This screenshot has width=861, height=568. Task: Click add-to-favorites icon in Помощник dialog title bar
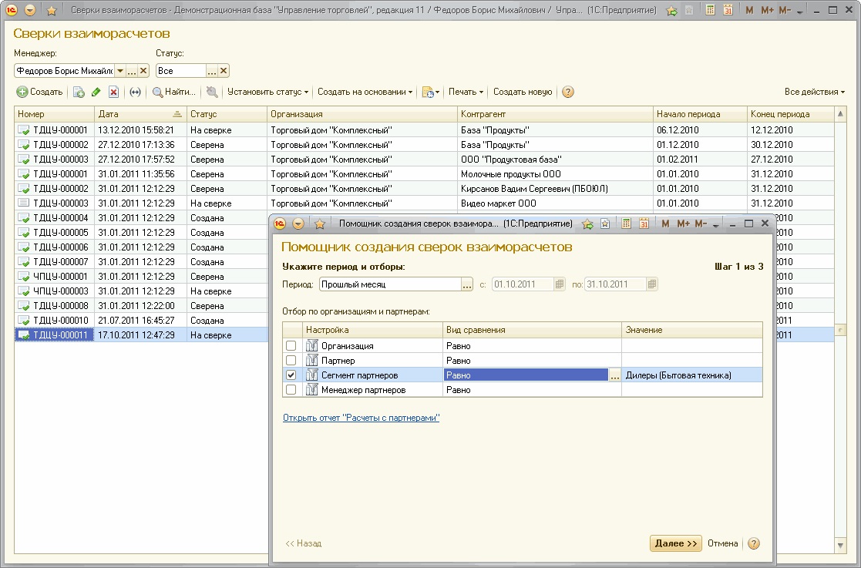[587, 224]
